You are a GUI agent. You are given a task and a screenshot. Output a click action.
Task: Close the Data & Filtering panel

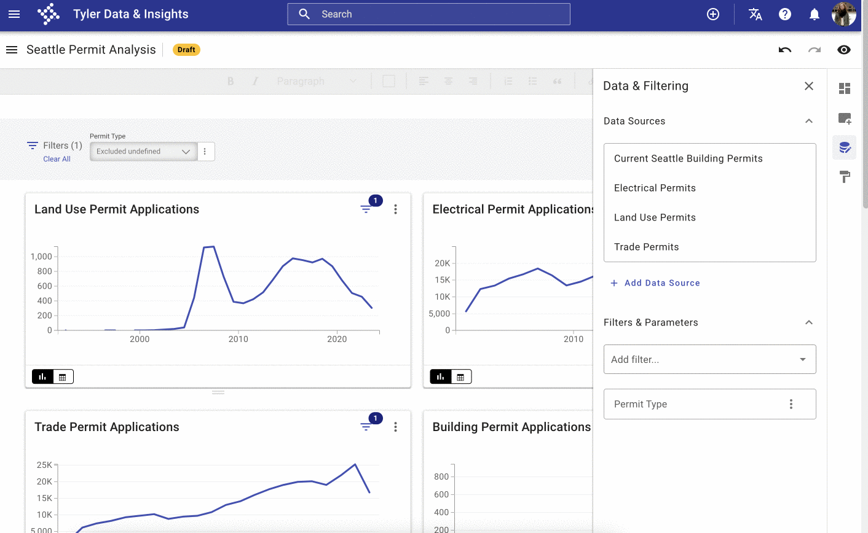click(809, 86)
